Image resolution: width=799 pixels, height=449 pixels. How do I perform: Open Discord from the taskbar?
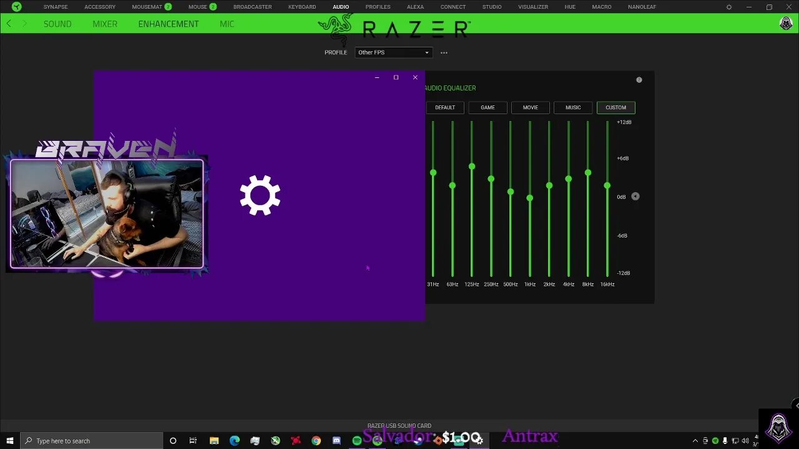pyautogui.click(x=336, y=441)
